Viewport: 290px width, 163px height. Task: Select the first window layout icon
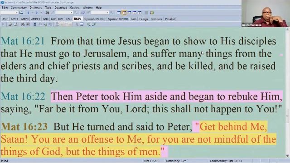pyautogui.click(x=119, y=13)
